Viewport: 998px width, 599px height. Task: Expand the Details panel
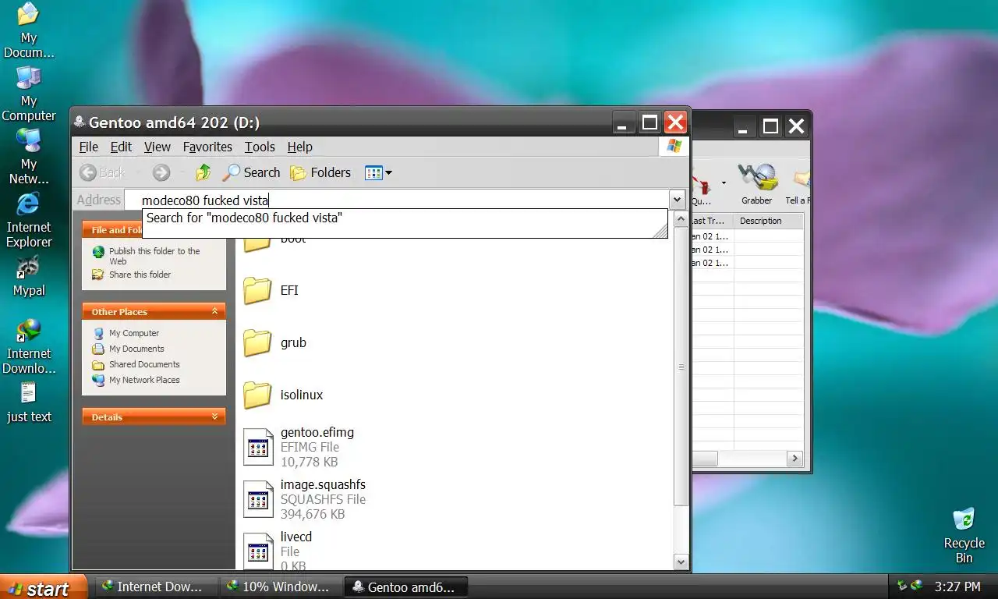pyautogui.click(x=214, y=416)
